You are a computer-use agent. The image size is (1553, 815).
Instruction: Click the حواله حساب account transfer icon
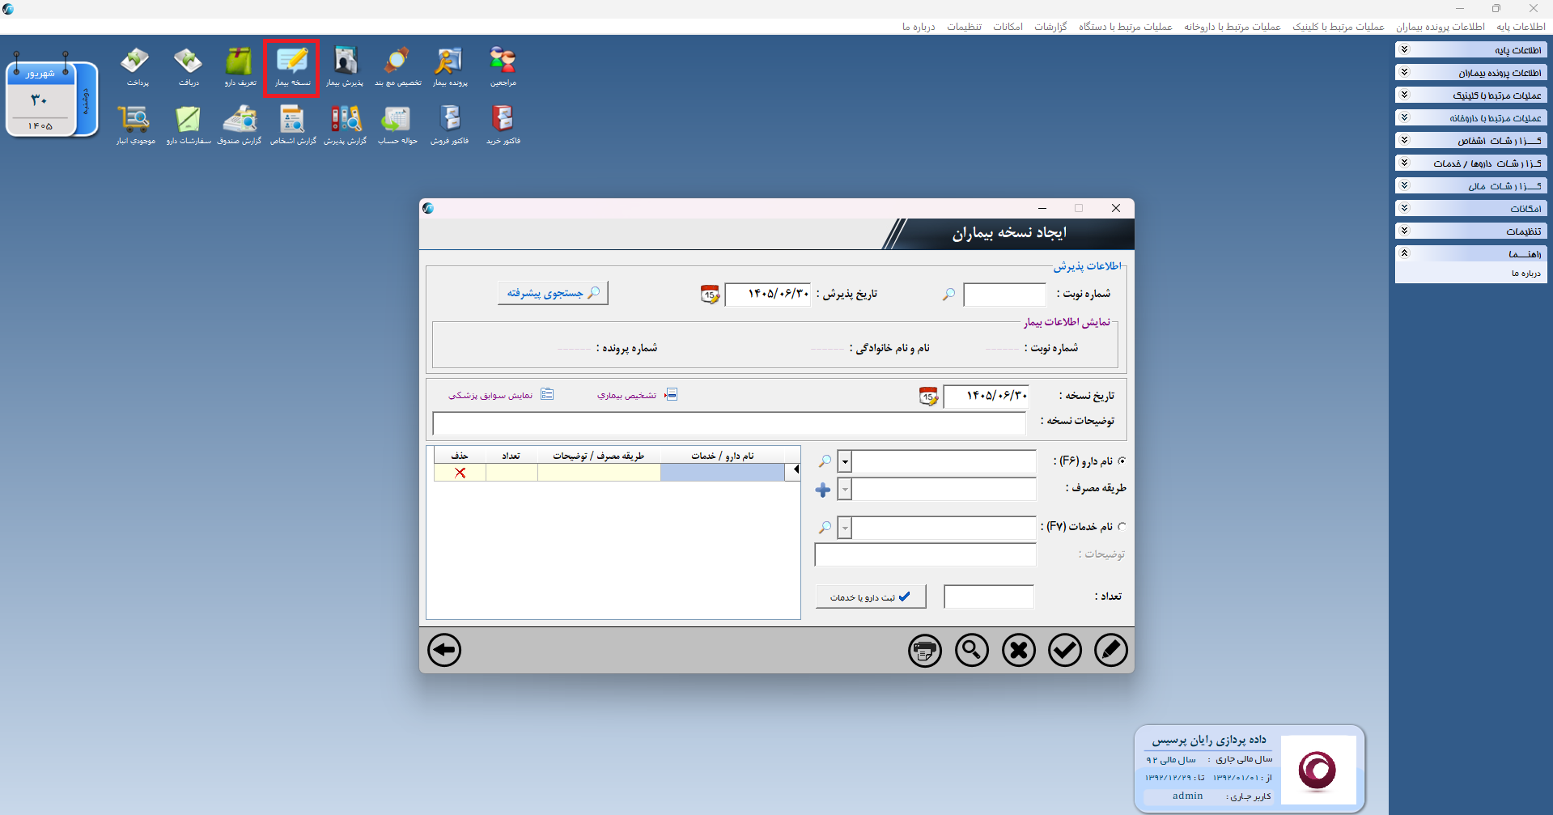(x=397, y=125)
